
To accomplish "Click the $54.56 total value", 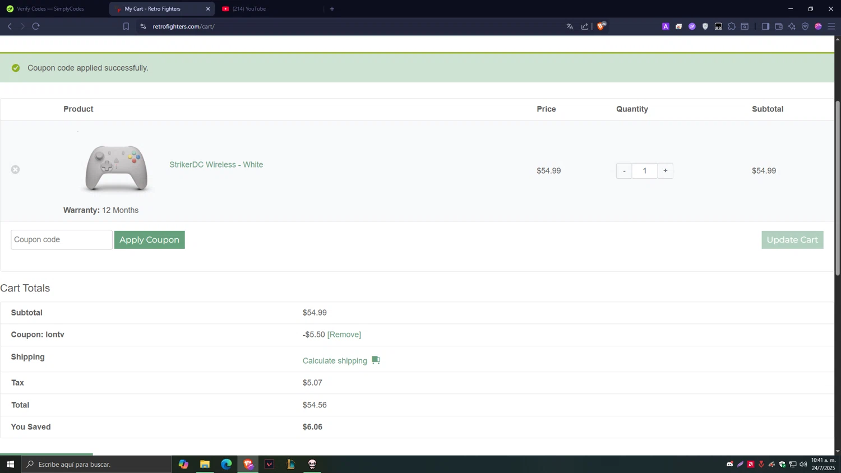I will point(315,405).
